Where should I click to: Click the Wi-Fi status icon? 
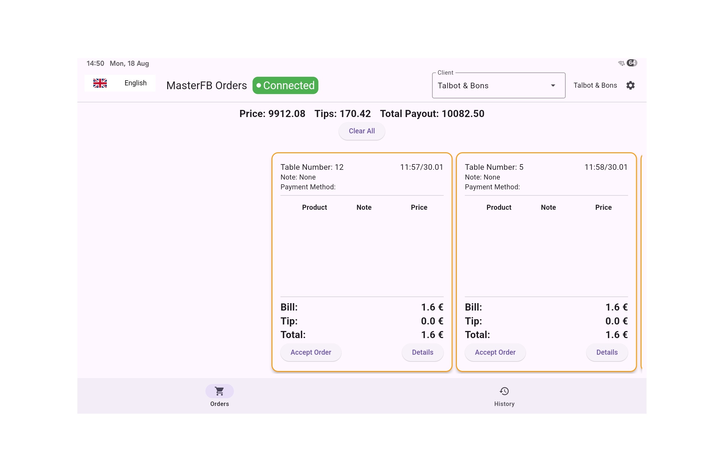621,63
